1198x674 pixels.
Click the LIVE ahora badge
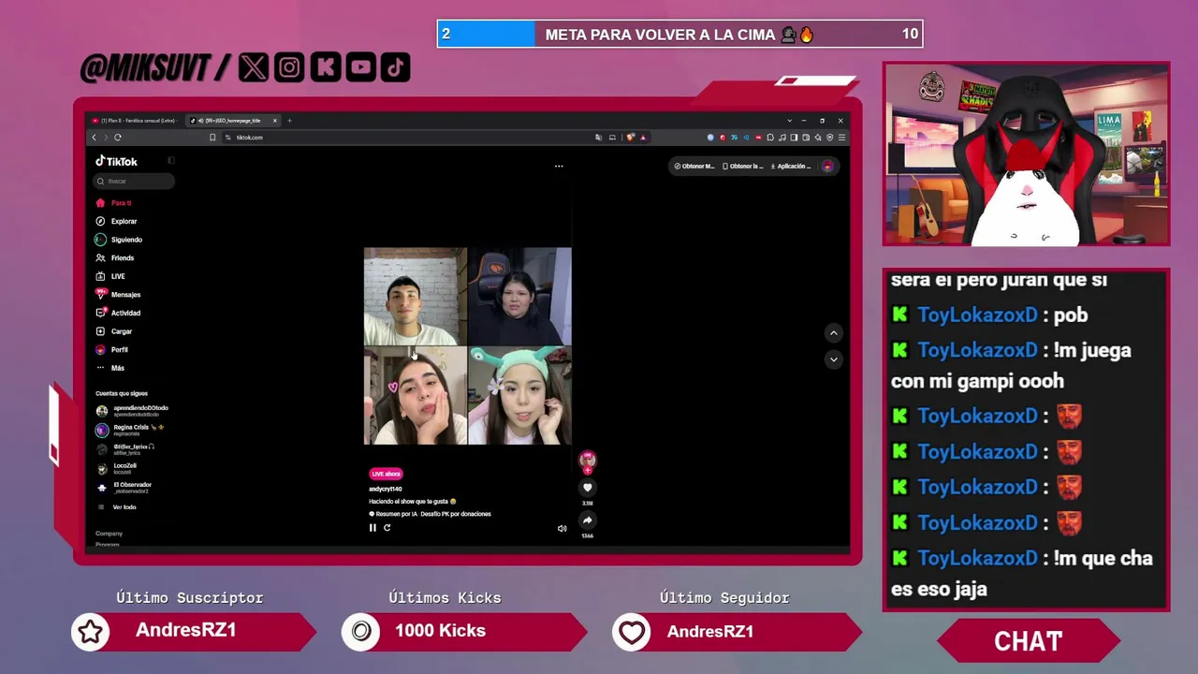386,474
